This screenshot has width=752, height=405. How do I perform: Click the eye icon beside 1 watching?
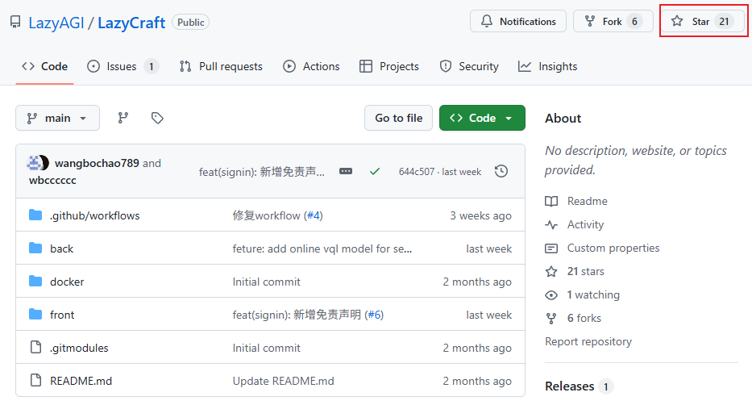551,295
